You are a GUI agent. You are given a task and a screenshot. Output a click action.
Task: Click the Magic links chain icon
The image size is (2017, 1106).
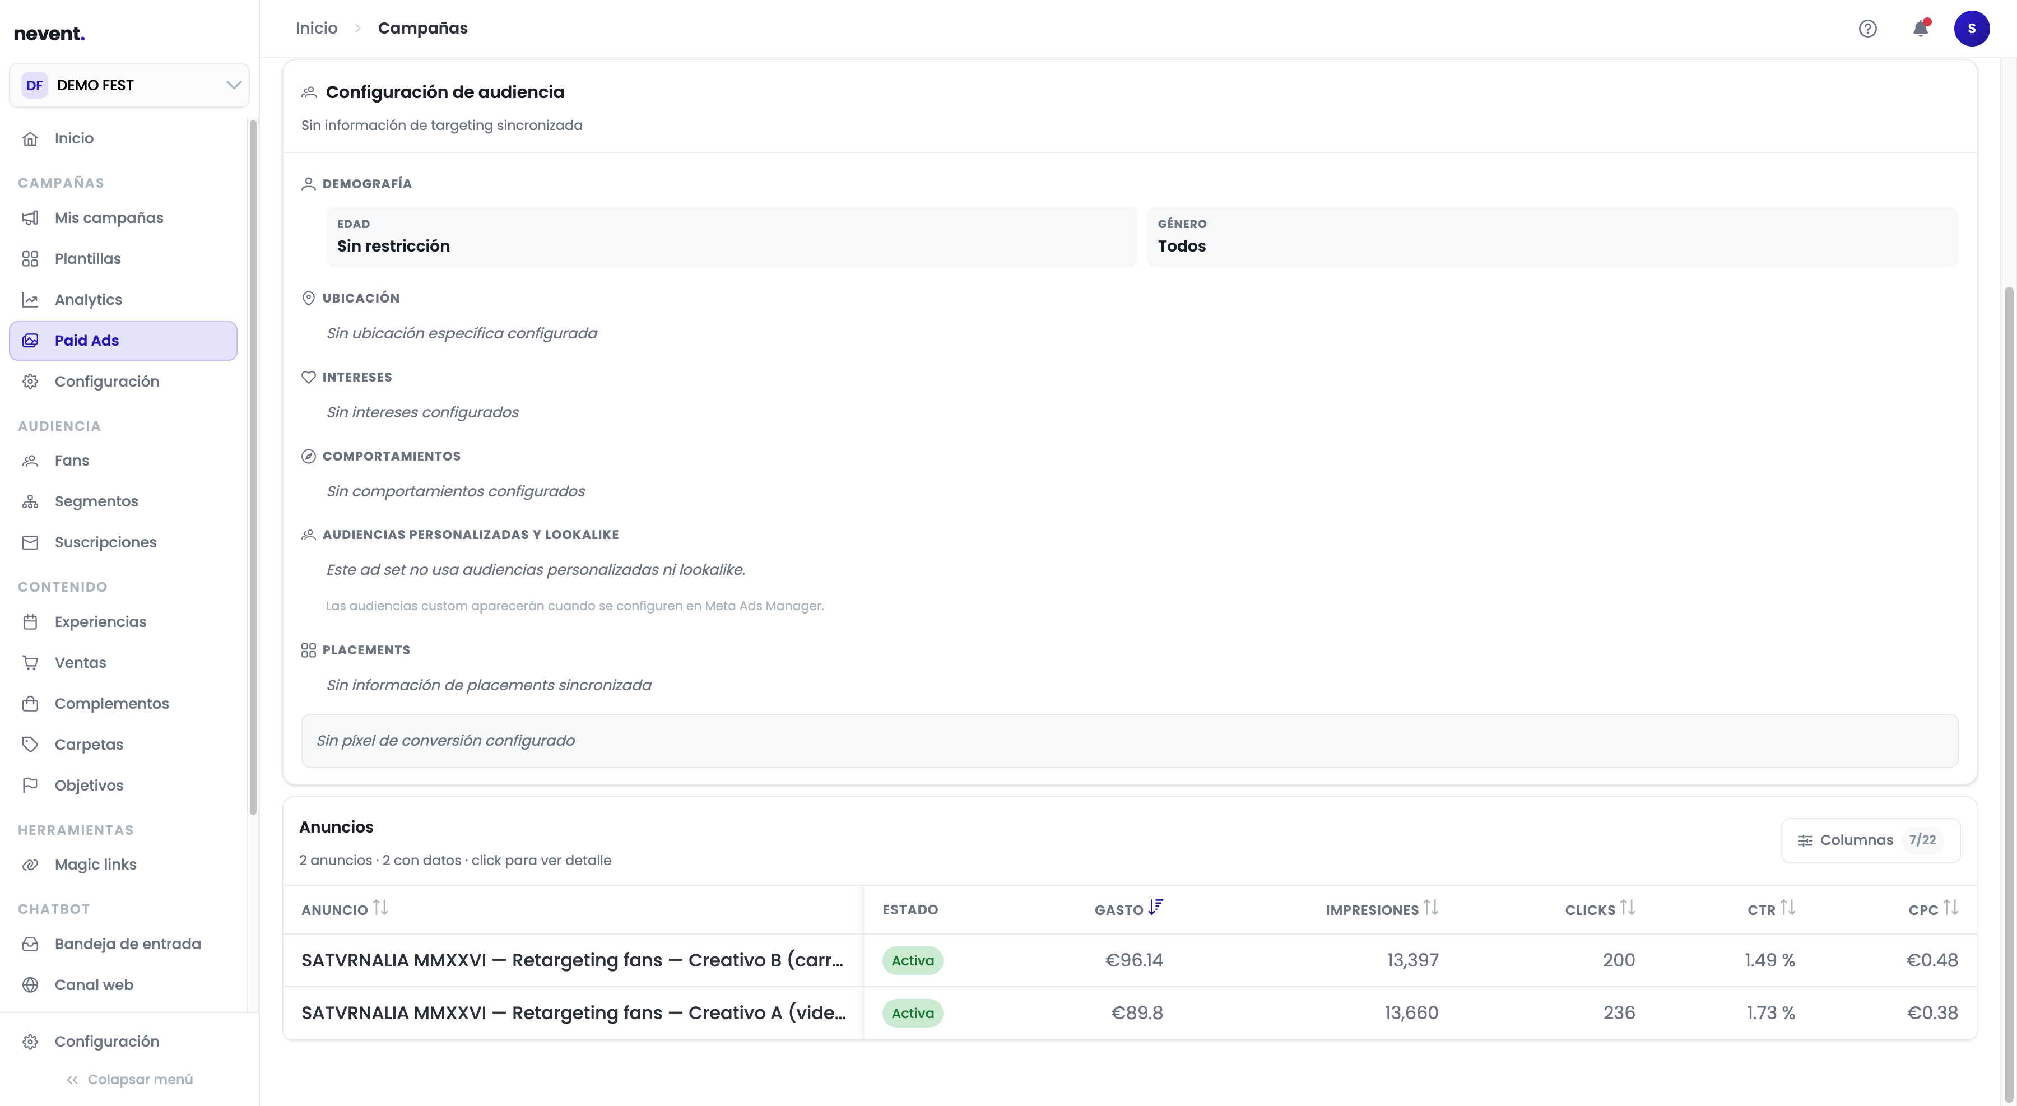(31, 865)
